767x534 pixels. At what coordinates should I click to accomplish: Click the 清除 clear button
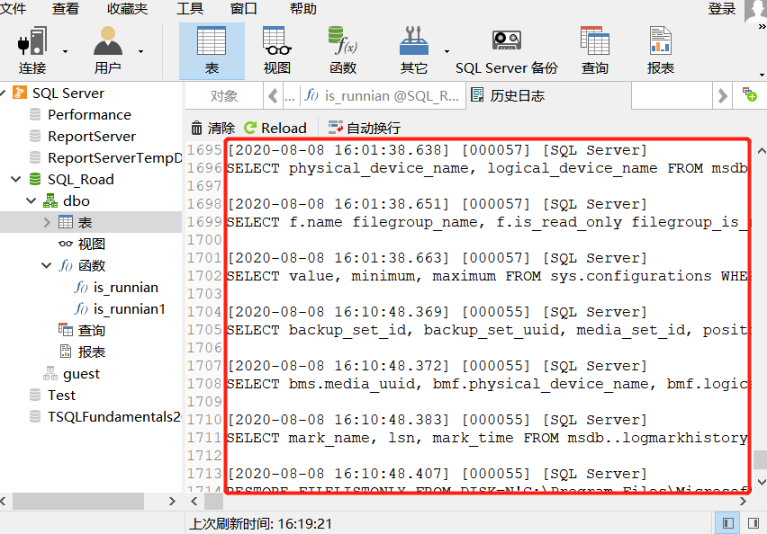pos(213,128)
